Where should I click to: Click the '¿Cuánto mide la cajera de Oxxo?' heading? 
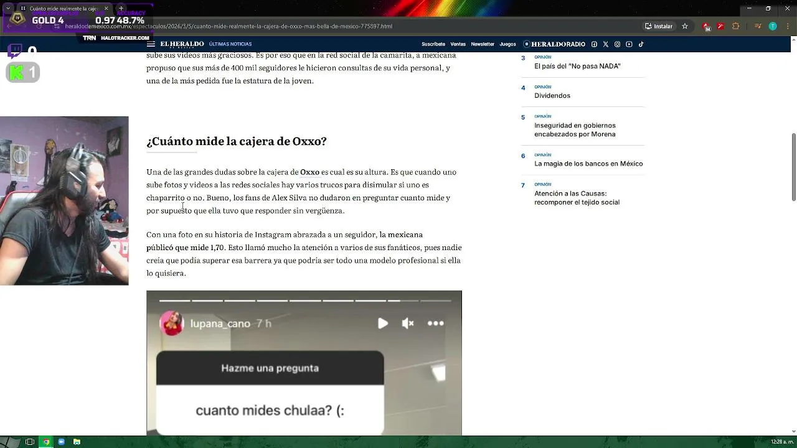pos(237,141)
